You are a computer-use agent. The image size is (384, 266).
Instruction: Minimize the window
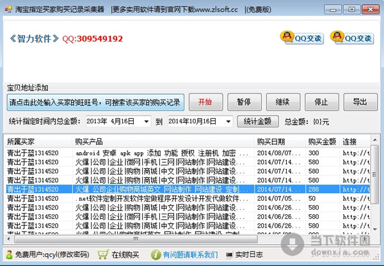[333, 10]
